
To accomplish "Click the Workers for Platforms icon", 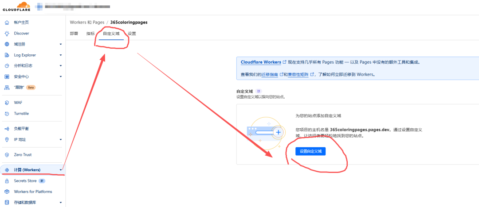I will [x=7, y=192].
